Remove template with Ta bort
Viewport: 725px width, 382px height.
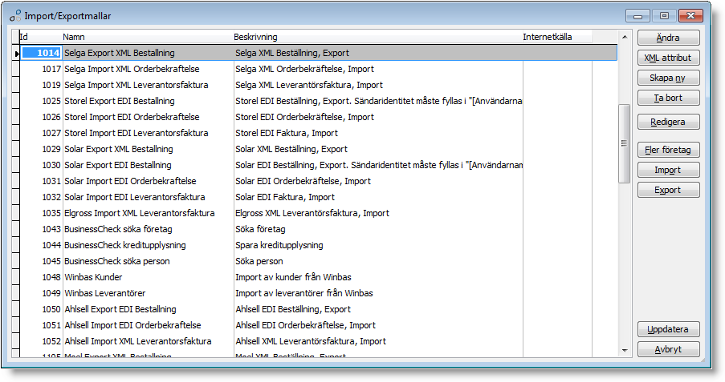pyautogui.click(x=668, y=98)
